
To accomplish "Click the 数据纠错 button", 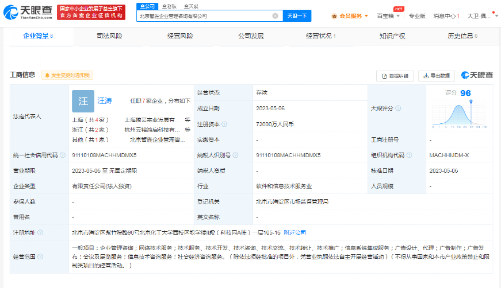I will [x=395, y=76].
